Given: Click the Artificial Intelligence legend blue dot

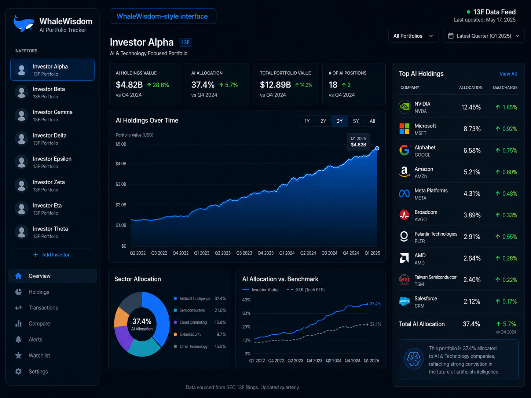Looking at the screenshot, I should click(x=175, y=299).
